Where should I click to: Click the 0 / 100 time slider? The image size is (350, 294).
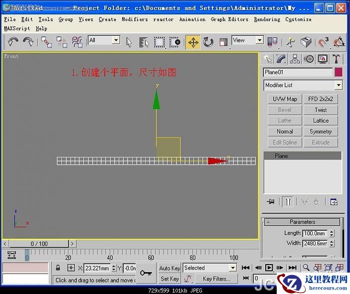39,244
